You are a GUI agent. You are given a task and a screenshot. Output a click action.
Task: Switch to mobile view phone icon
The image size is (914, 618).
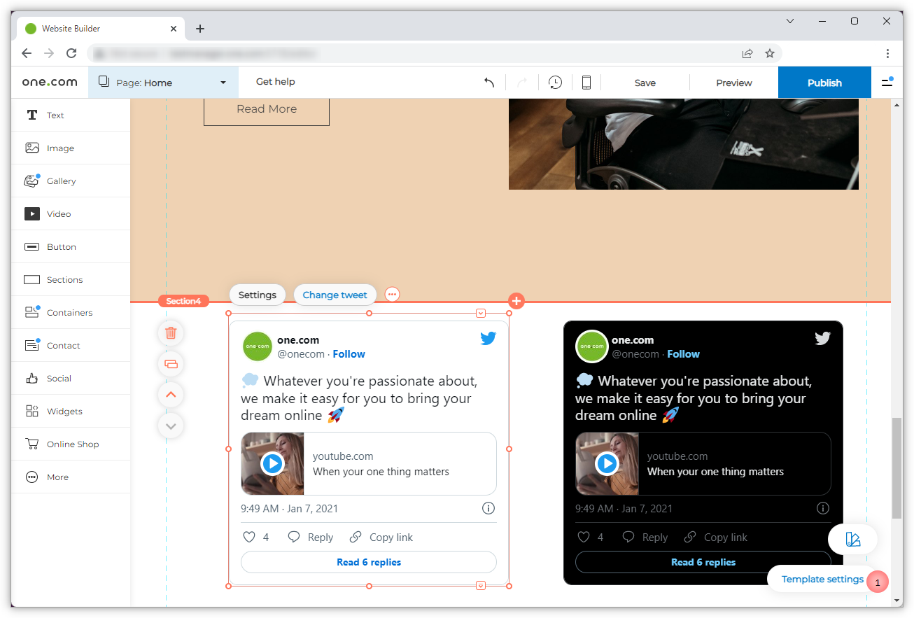[x=586, y=83]
